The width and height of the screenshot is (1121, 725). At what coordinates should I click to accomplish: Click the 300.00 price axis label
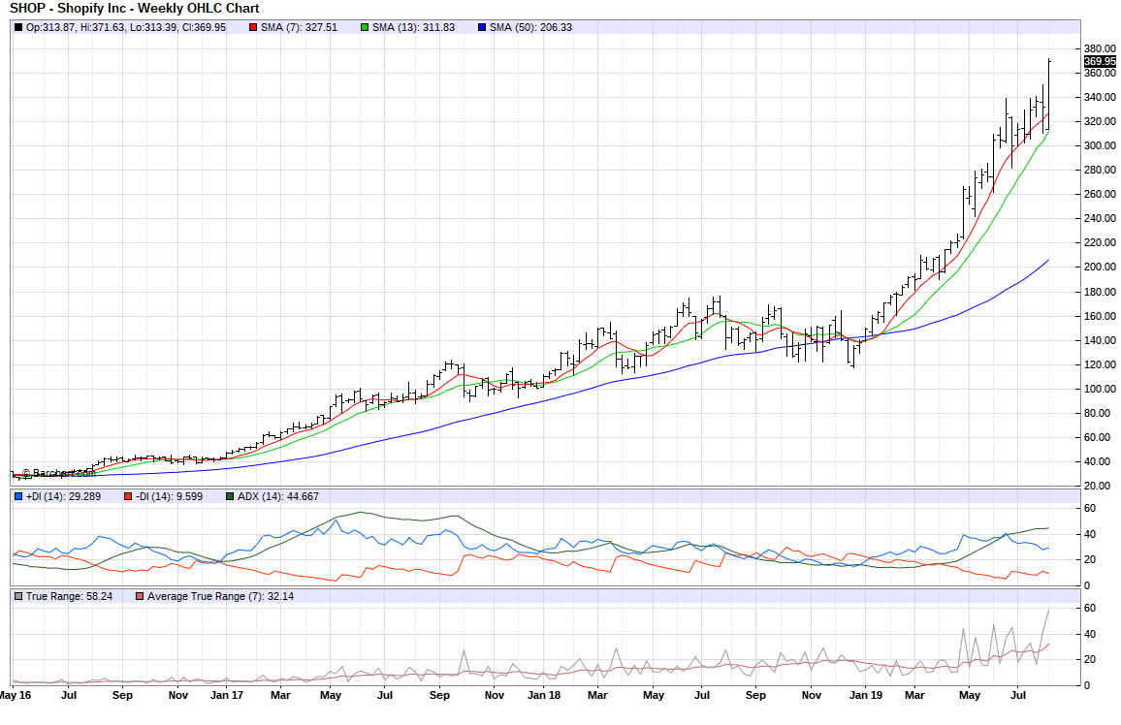(1100, 145)
